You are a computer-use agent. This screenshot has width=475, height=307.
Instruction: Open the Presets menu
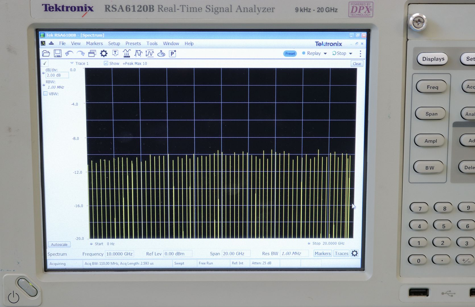coord(133,43)
